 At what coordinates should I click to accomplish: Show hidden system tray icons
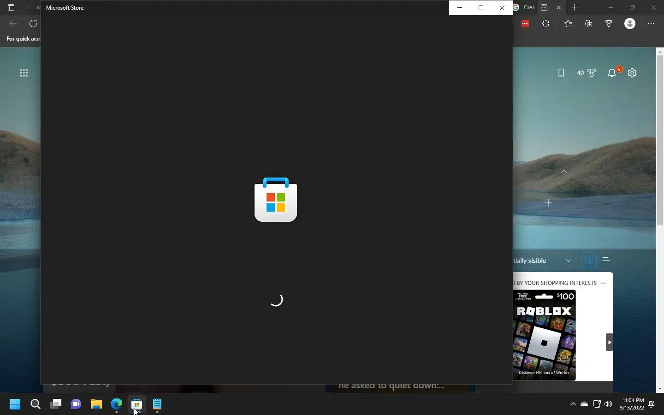[573, 404]
